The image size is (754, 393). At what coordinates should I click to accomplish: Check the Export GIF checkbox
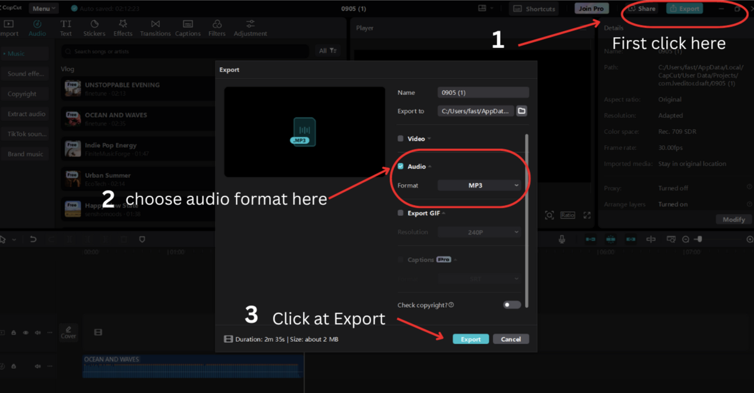tap(401, 213)
